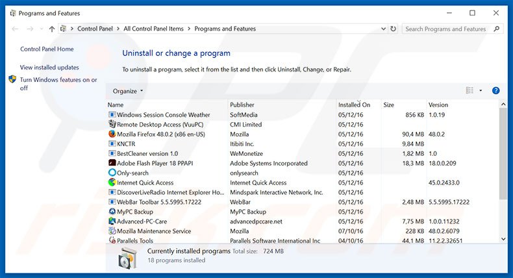Image resolution: width=513 pixels, height=278 pixels.
Task: Click the DiscoverLiveRadio program icon
Action: tap(112, 192)
